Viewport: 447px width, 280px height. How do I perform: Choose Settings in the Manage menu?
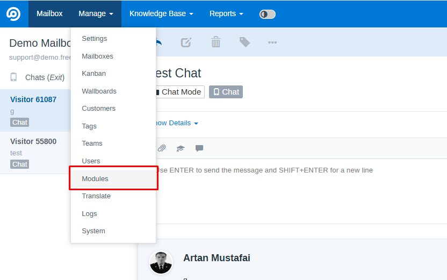[95, 39]
